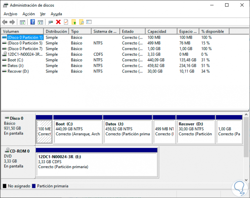Viewport: 250px width, 198px height.
Task: Open the Ayuda menu
Action: pyautogui.click(x=56, y=14)
